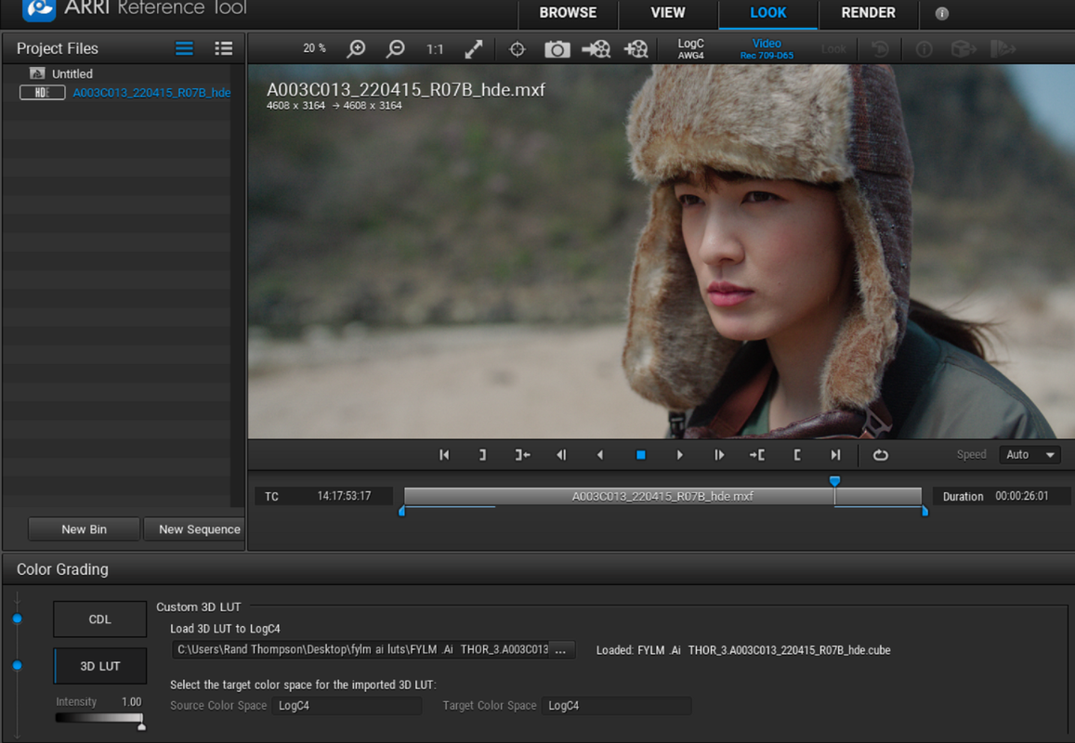
Task: Switch to the BROWSE tab
Action: coord(568,13)
